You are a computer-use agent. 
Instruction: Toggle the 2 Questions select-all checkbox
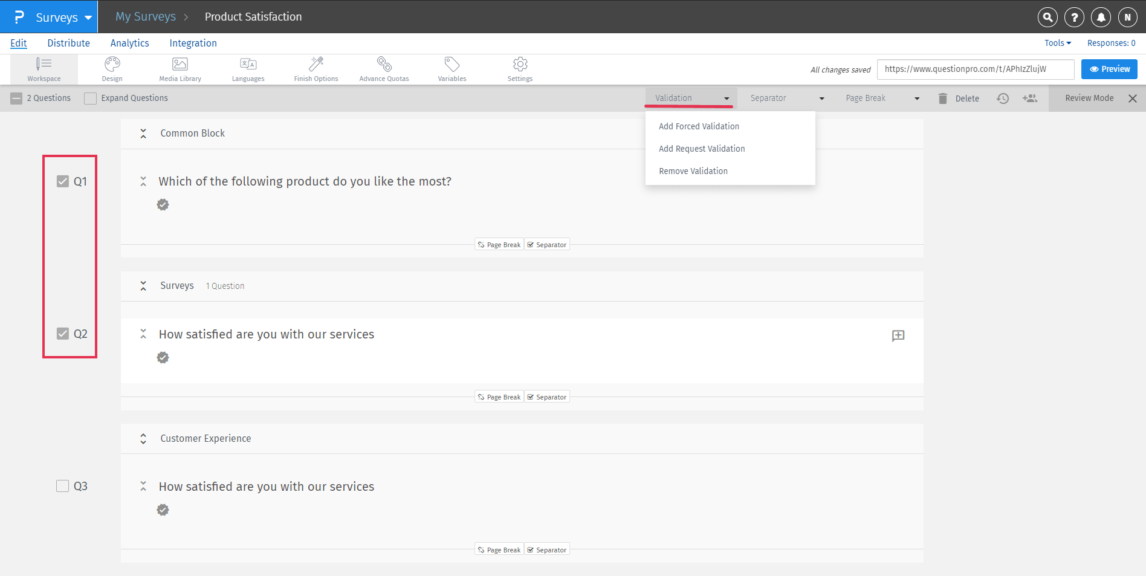17,99
